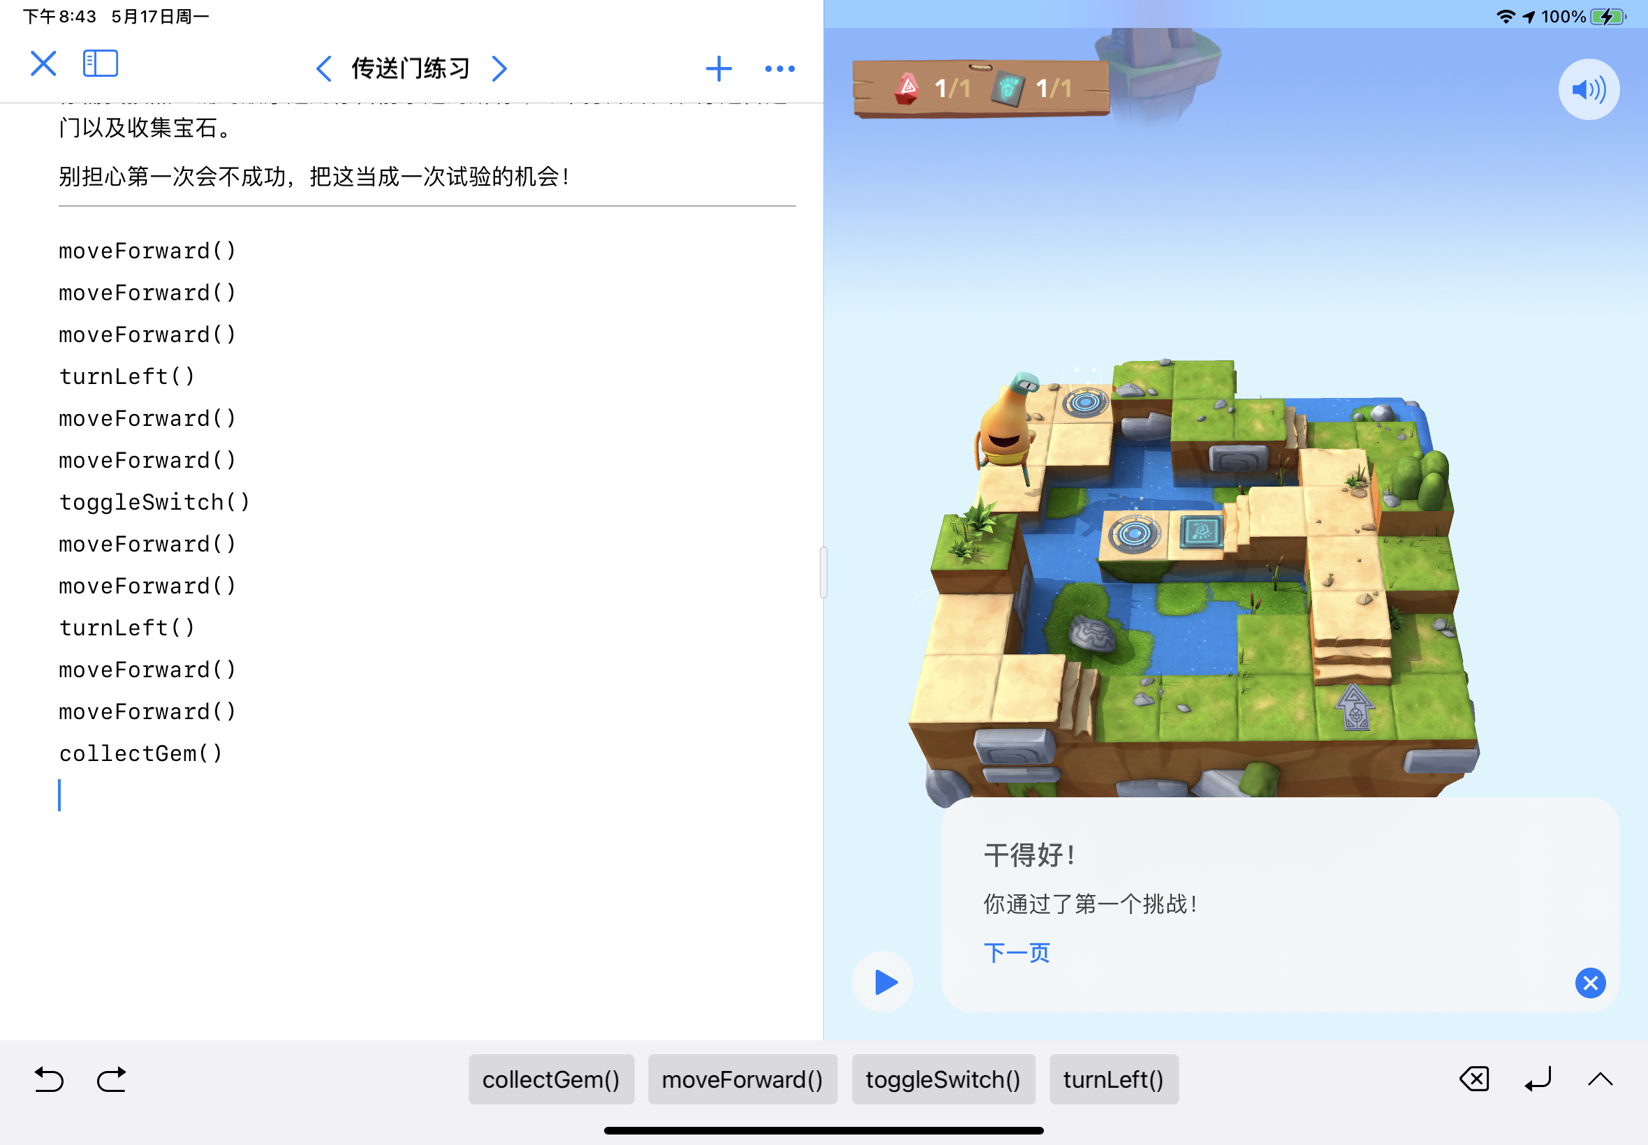Tap the backspace delete key icon
The width and height of the screenshot is (1648, 1145).
pyautogui.click(x=1475, y=1079)
